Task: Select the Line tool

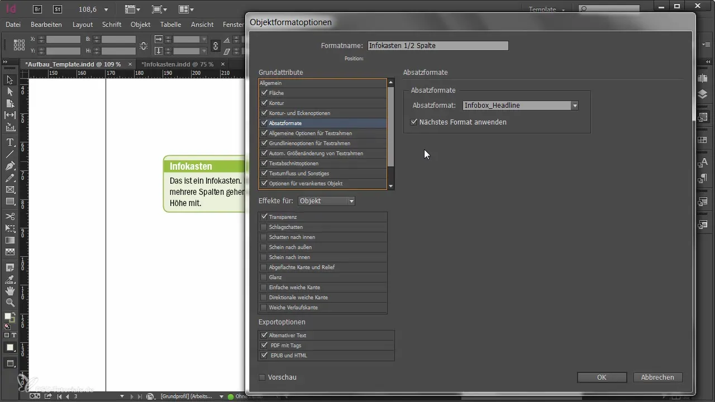Action: point(9,154)
